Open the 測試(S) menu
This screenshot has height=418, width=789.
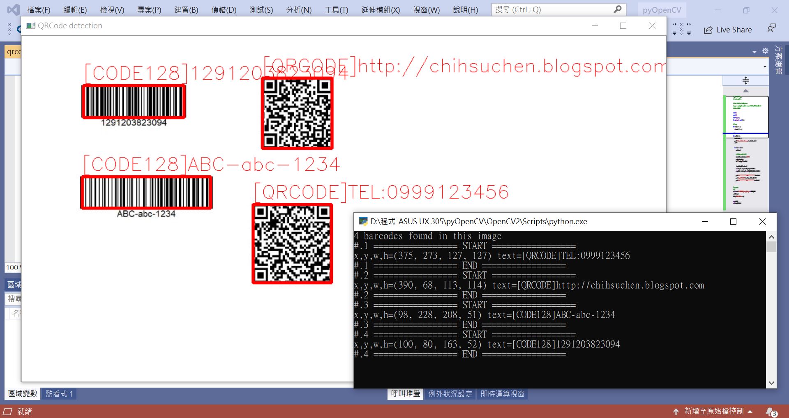click(x=261, y=10)
